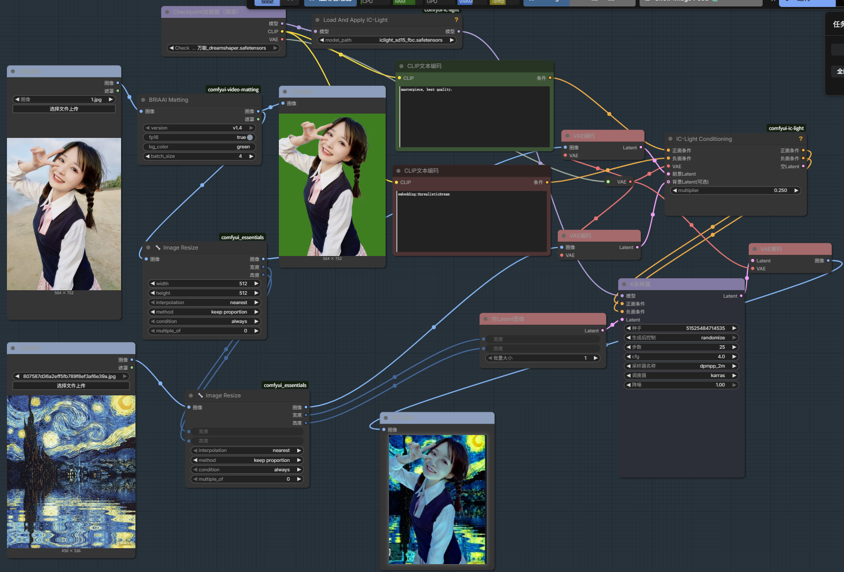Collapse the IC-Light Conditioning node
844x572 pixels.
tap(670, 139)
